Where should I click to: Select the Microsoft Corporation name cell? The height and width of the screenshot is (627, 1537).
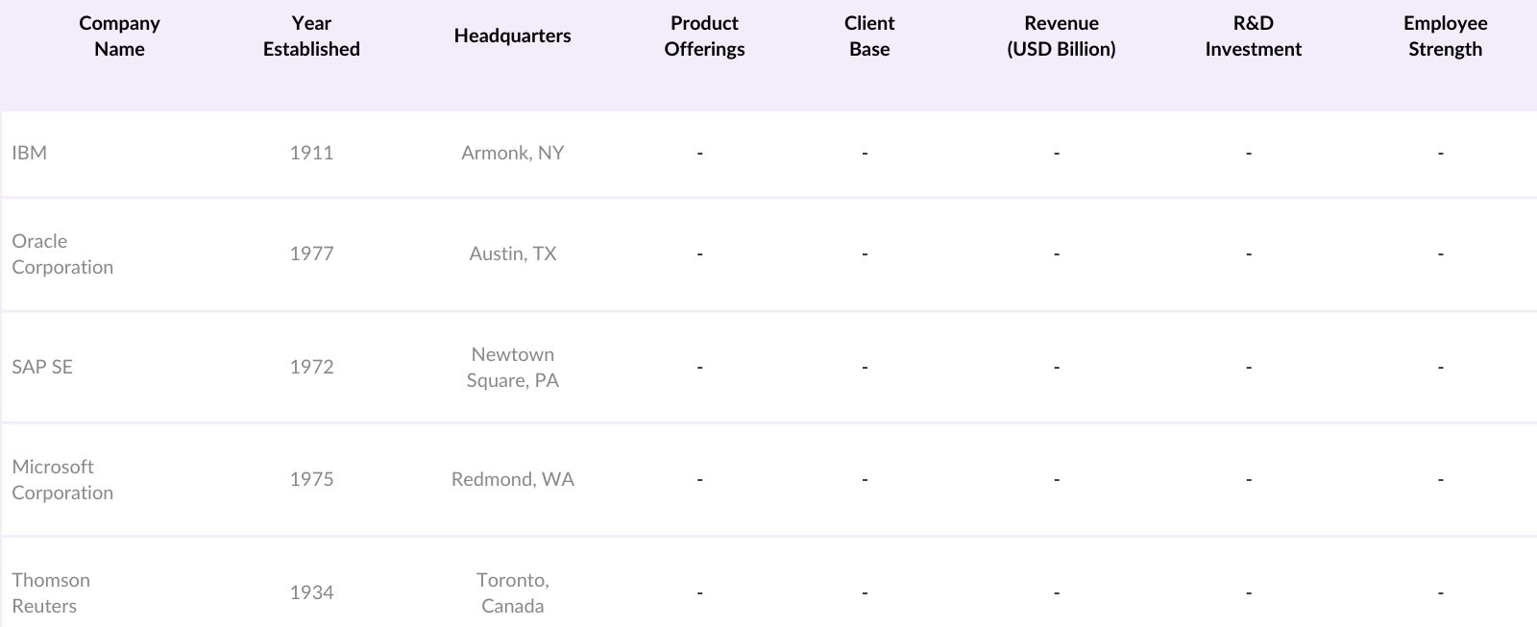(62, 479)
